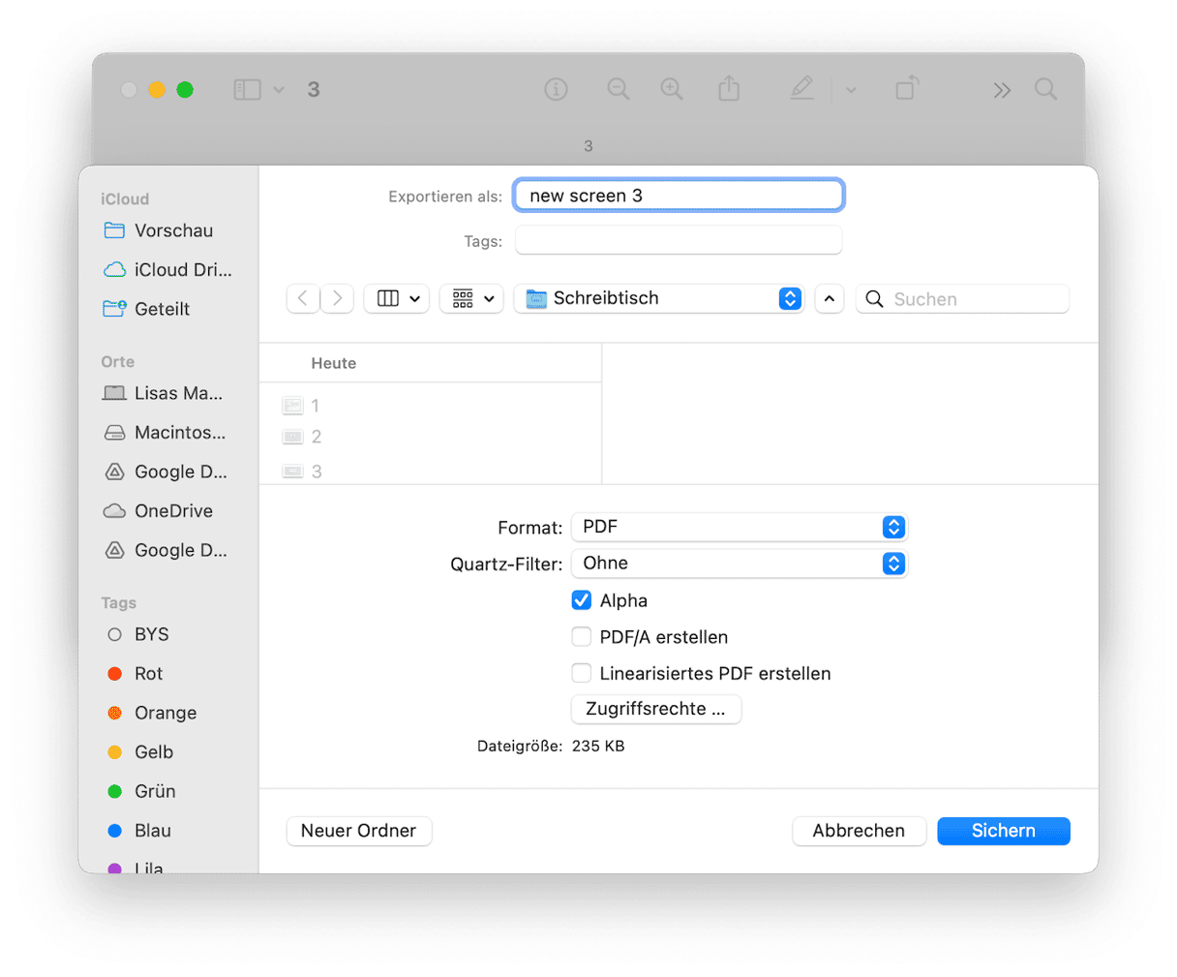This screenshot has height=977, width=1177.
Task: Open the column view mode dropdown
Action: [x=397, y=298]
